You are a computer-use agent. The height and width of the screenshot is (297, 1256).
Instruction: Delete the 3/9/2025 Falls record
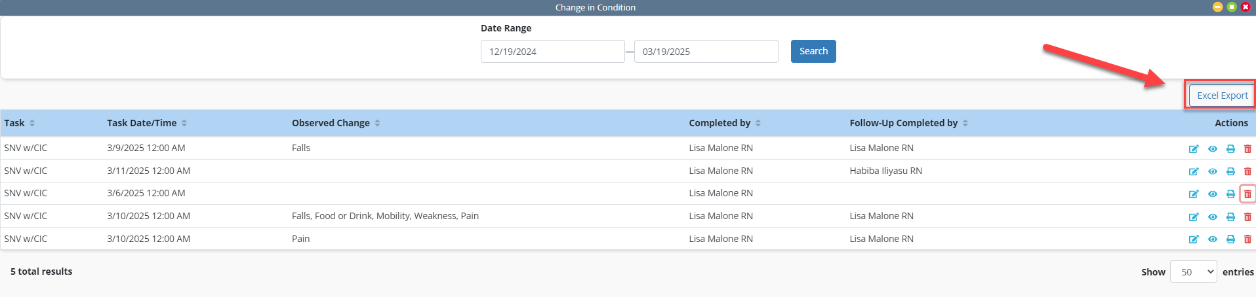[1247, 148]
